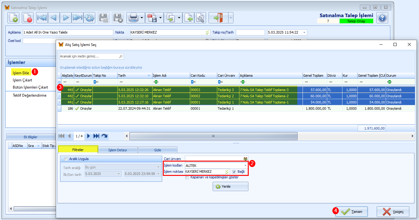Click the ABC filter icon under İşlem Adı
Image resolution: width=419 pixels, height=220 pixels.
pyautogui.click(x=155, y=82)
